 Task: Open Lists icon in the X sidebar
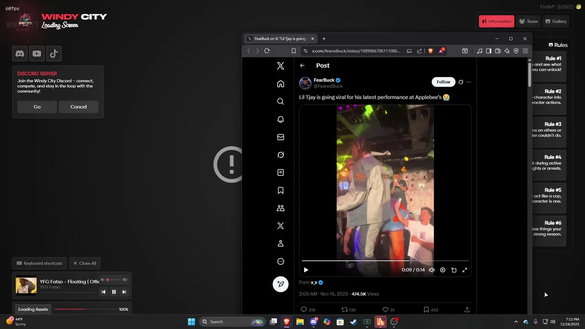point(281,173)
